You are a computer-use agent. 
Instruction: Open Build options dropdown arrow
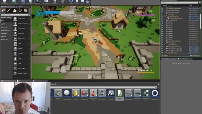pos(67,2)
